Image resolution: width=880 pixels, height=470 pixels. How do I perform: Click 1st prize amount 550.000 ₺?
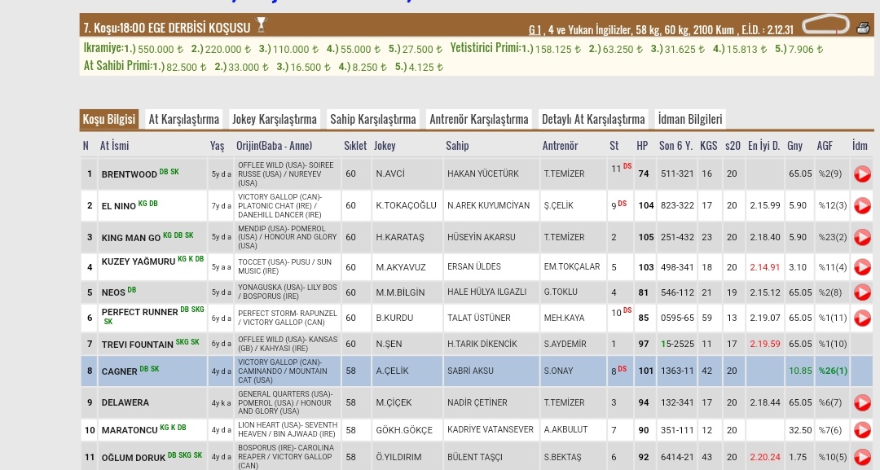pyautogui.click(x=161, y=50)
